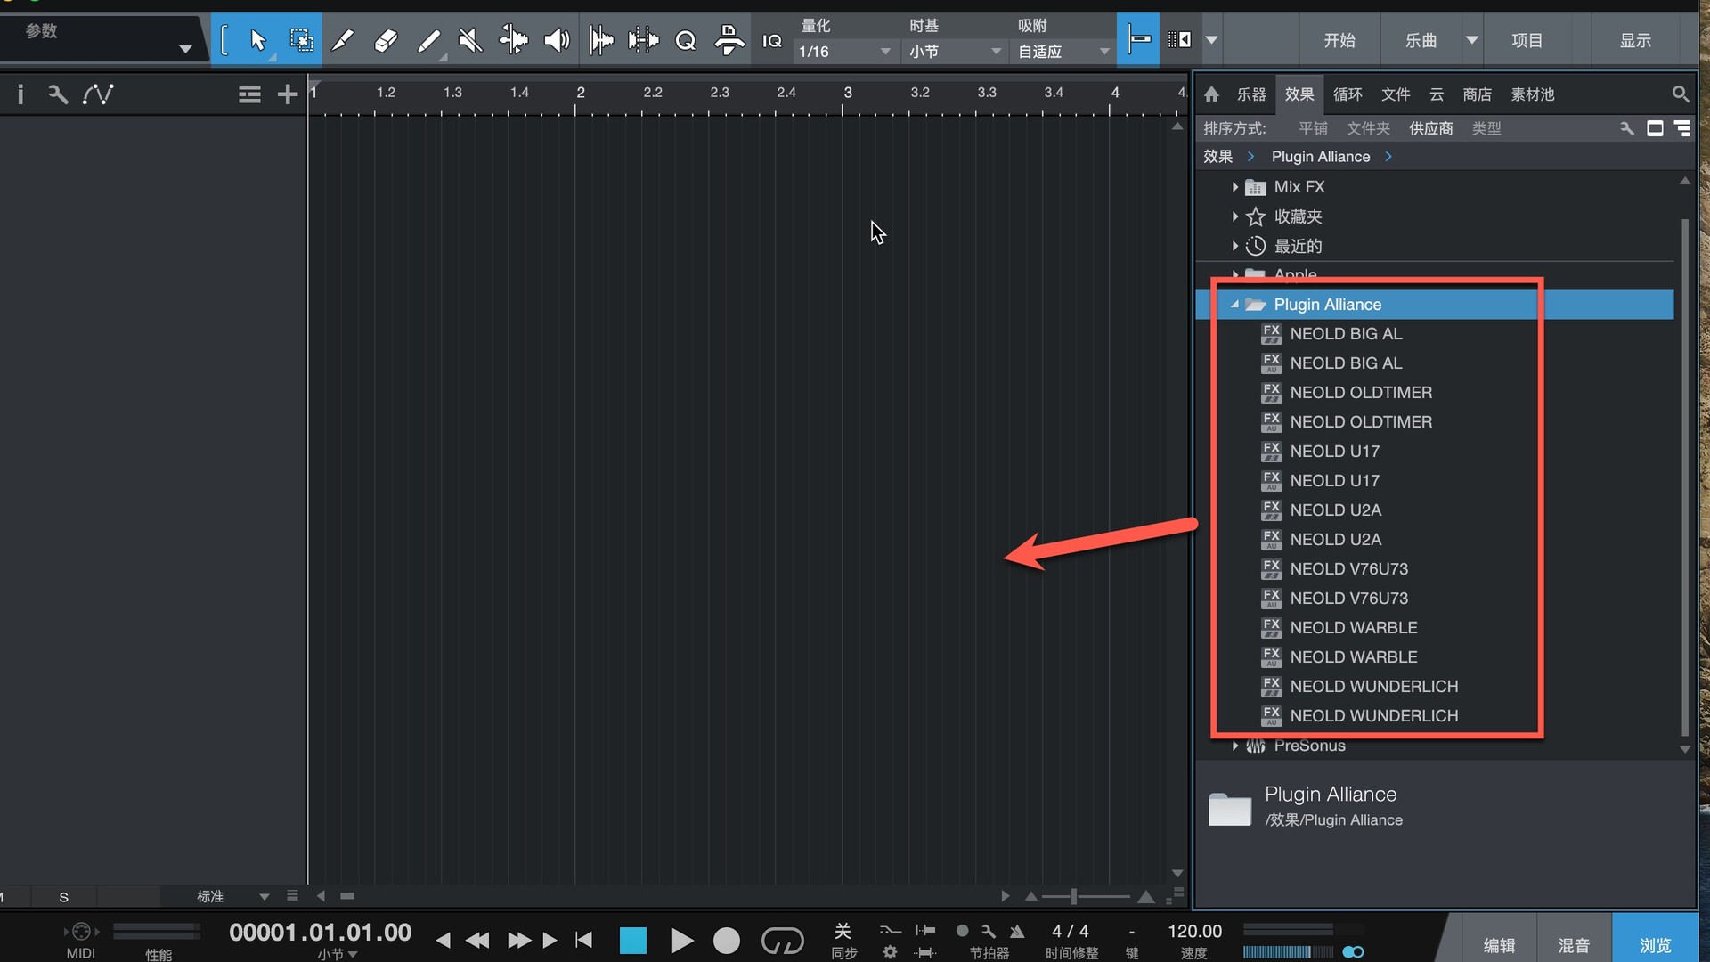Toggle the snap to grid button
The width and height of the screenshot is (1710, 962).
[1138, 39]
